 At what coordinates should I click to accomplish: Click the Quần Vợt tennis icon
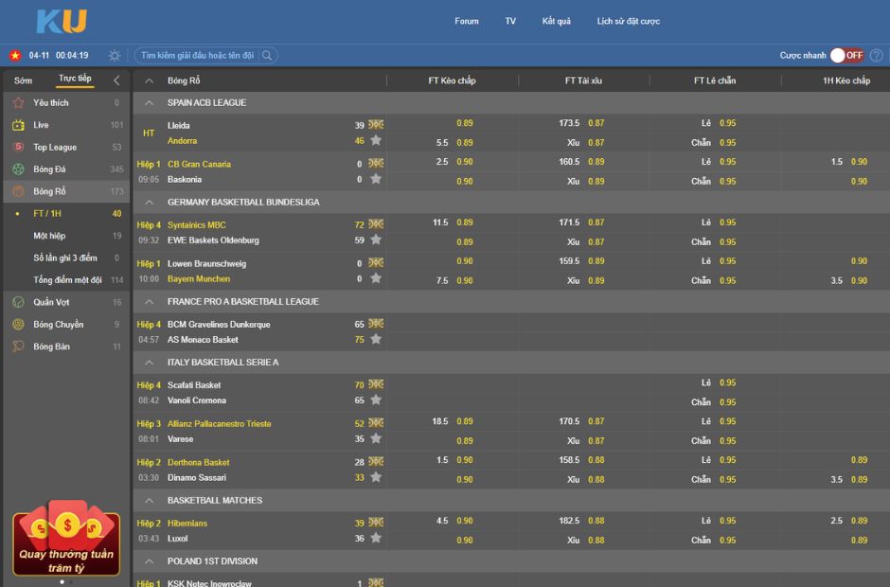(x=18, y=302)
